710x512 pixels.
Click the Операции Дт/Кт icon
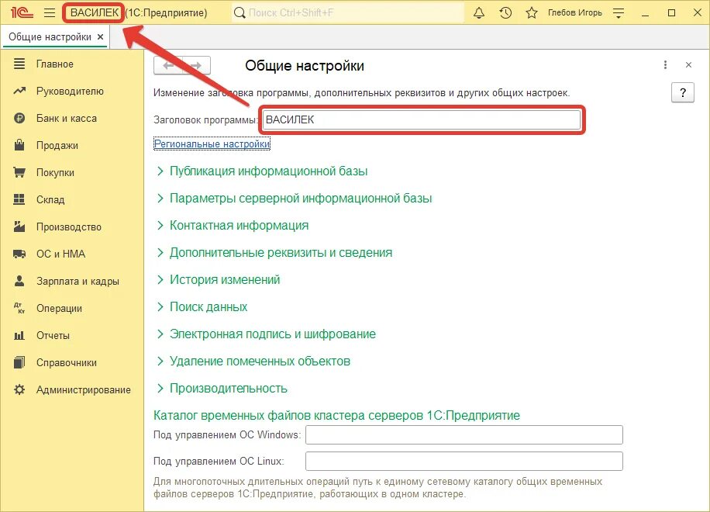[x=19, y=308]
